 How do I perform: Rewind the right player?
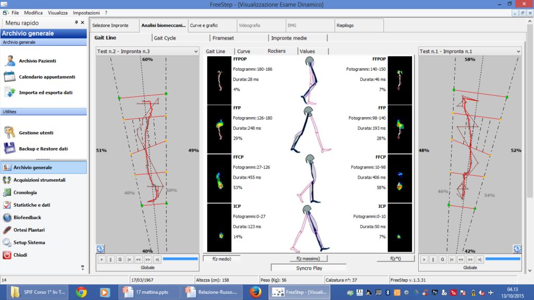tap(461, 259)
